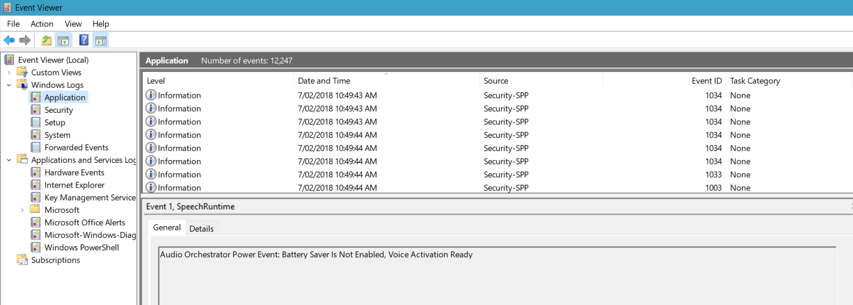The width and height of the screenshot is (853, 305).
Task: Collapse Applications and Services Logs node
Action: point(9,160)
